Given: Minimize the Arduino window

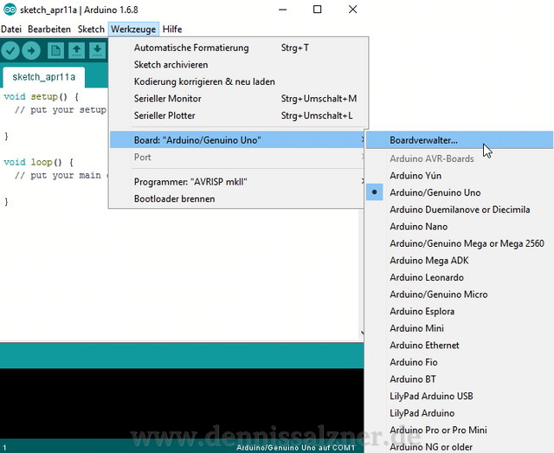Looking at the screenshot, I should [283, 10].
